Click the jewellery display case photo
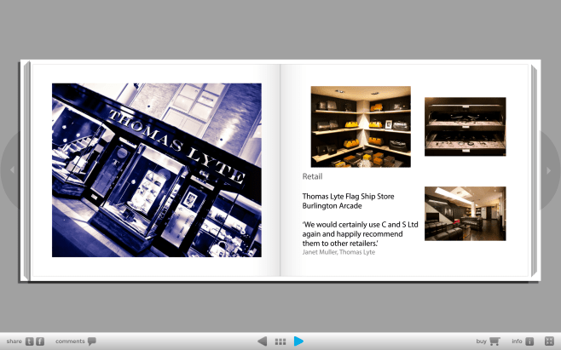The image size is (561, 350). (466, 127)
